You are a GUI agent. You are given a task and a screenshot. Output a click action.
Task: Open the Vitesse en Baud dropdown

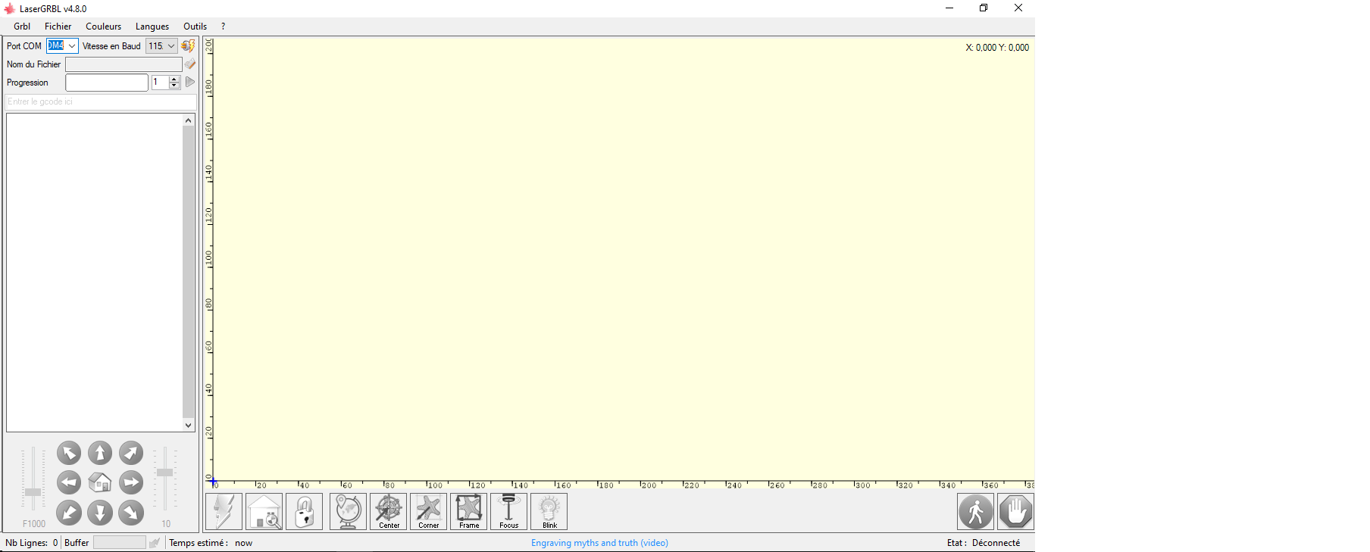click(x=171, y=46)
